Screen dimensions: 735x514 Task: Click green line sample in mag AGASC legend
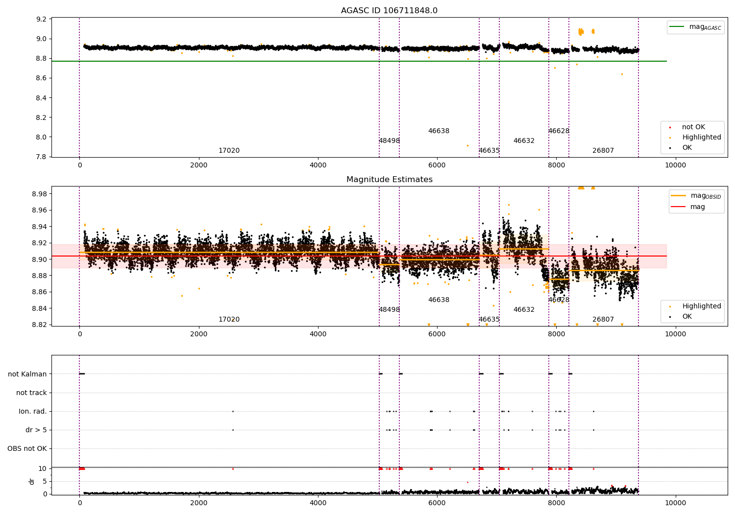tap(678, 27)
